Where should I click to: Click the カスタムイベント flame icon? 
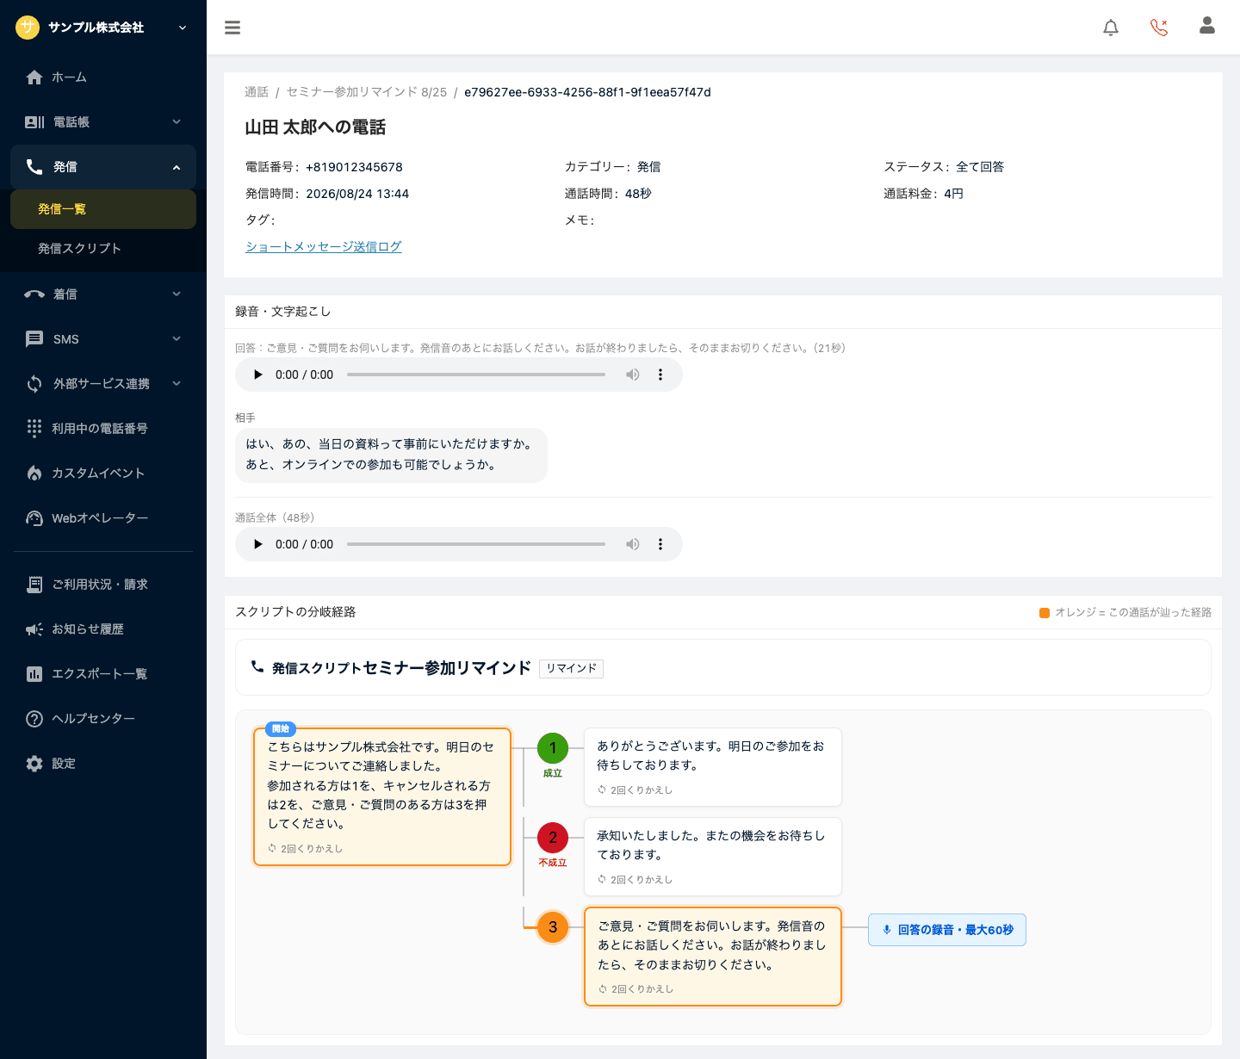pyautogui.click(x=34, y=473)
